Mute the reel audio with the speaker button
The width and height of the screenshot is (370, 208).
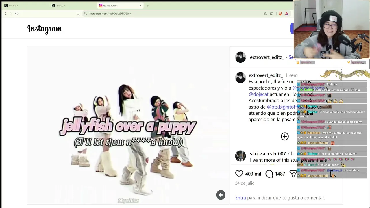pyautogui.click(x=221, y=195)
